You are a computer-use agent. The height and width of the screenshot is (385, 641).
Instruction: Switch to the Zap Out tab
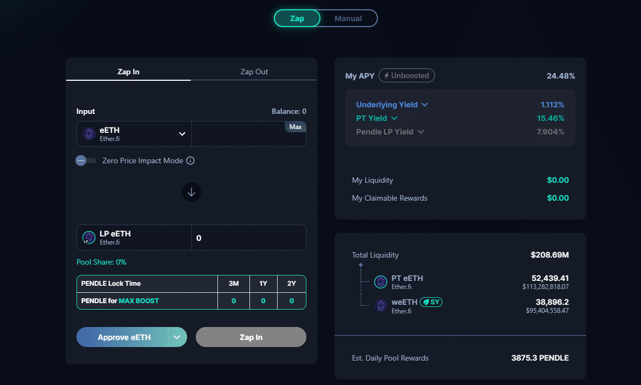(x=254, y=72)
